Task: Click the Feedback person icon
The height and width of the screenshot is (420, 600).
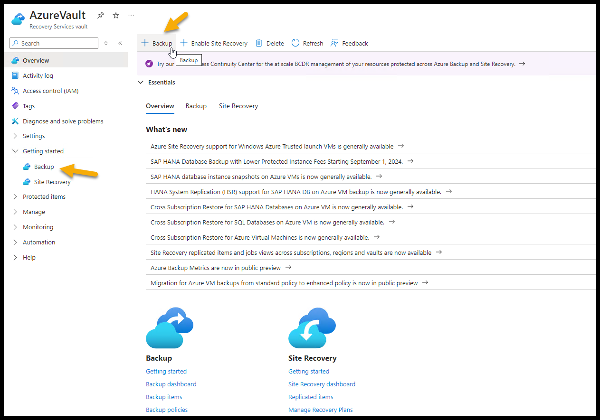Action: tap(334, 43)
